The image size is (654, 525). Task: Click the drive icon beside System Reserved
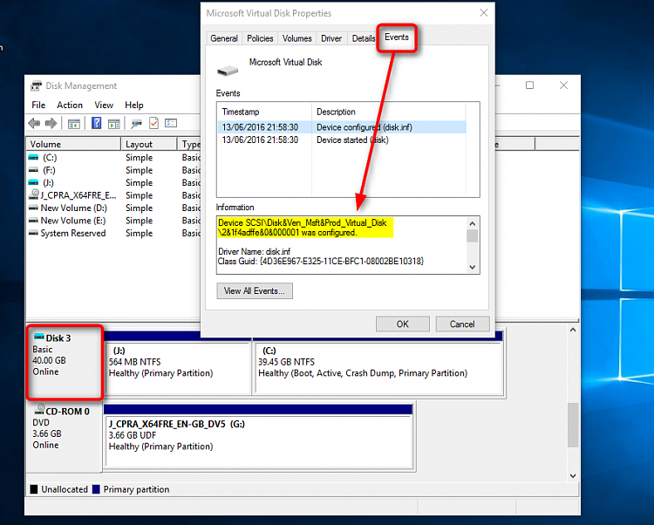pyautogui.click(x=33, y=233)
